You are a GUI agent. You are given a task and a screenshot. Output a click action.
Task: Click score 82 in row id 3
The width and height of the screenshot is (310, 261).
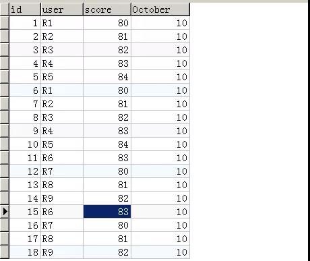coord(107,50)
